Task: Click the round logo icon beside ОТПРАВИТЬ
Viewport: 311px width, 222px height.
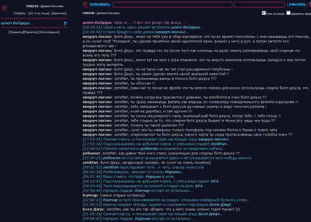Action: pyautogui.click(x=86, y=5)
